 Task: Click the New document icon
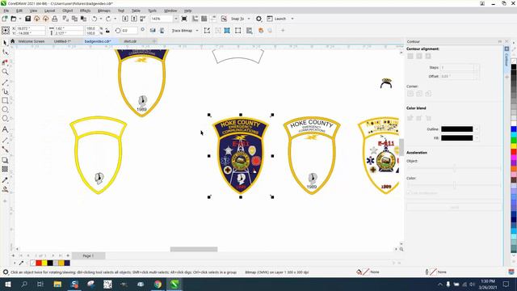coord(5,19)
